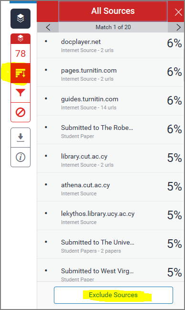Screen dimensions: 185x310
Task: Open the dark layers icon button
Action: tap(21, 19)
